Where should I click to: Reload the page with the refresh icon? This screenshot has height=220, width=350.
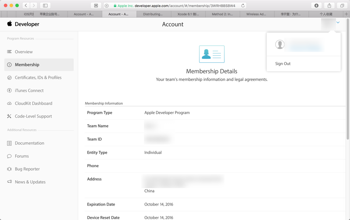coord(243,6)
